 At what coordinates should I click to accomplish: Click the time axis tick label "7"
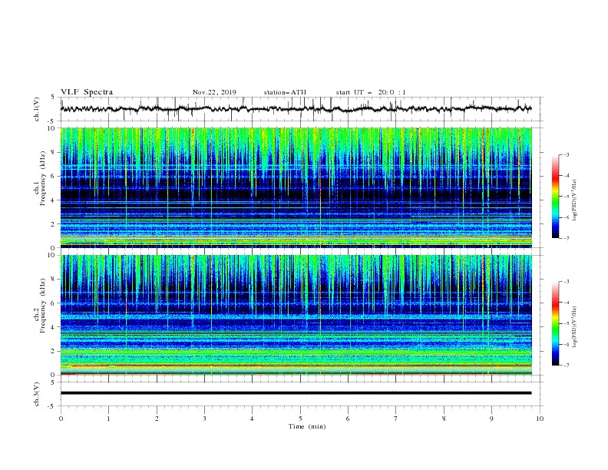click(396, 419)
